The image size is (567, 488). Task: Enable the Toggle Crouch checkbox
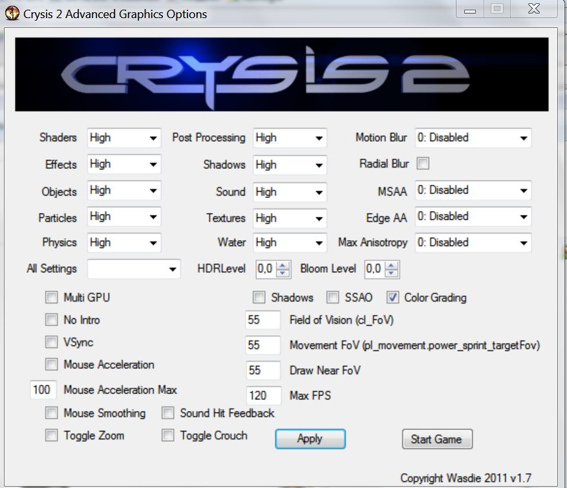point(168,436)
